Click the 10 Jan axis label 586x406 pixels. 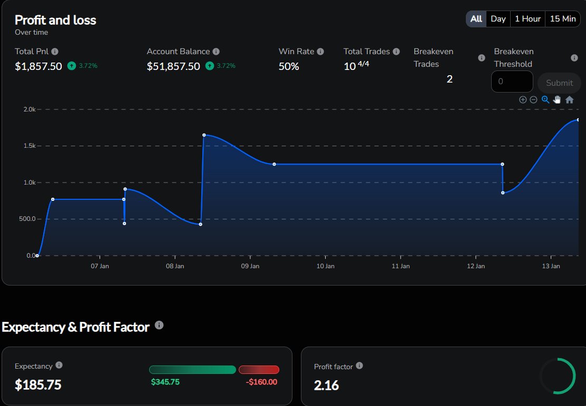pyautogui.click(x=326, y=266)
